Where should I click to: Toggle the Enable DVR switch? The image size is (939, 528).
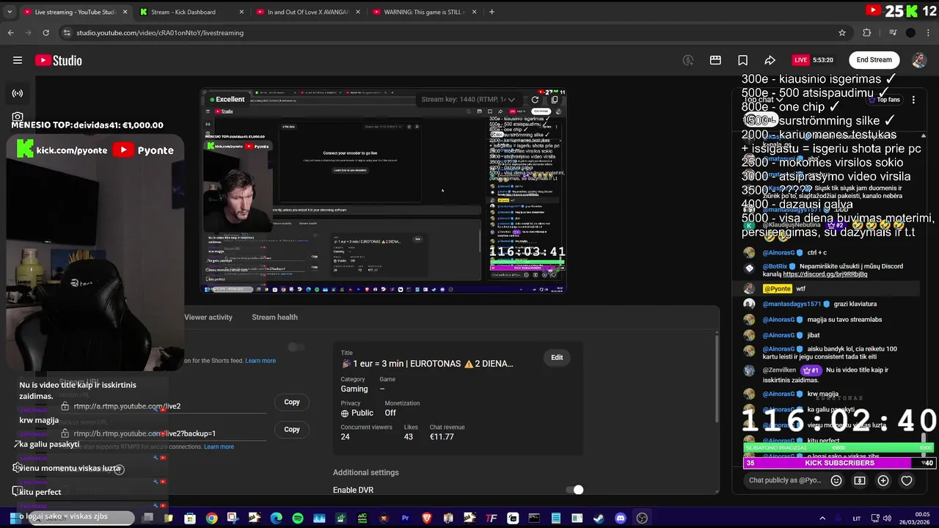pyautogui.click(x=575, y=490)
